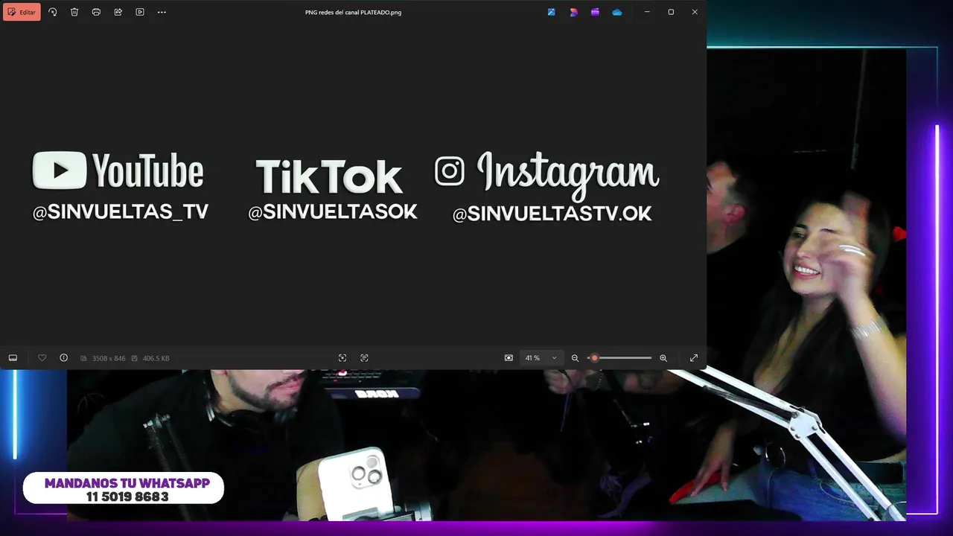The height and width of the screenshot is (536, 953).
Task: Maximize the Photos window
Action: point(671,12)
